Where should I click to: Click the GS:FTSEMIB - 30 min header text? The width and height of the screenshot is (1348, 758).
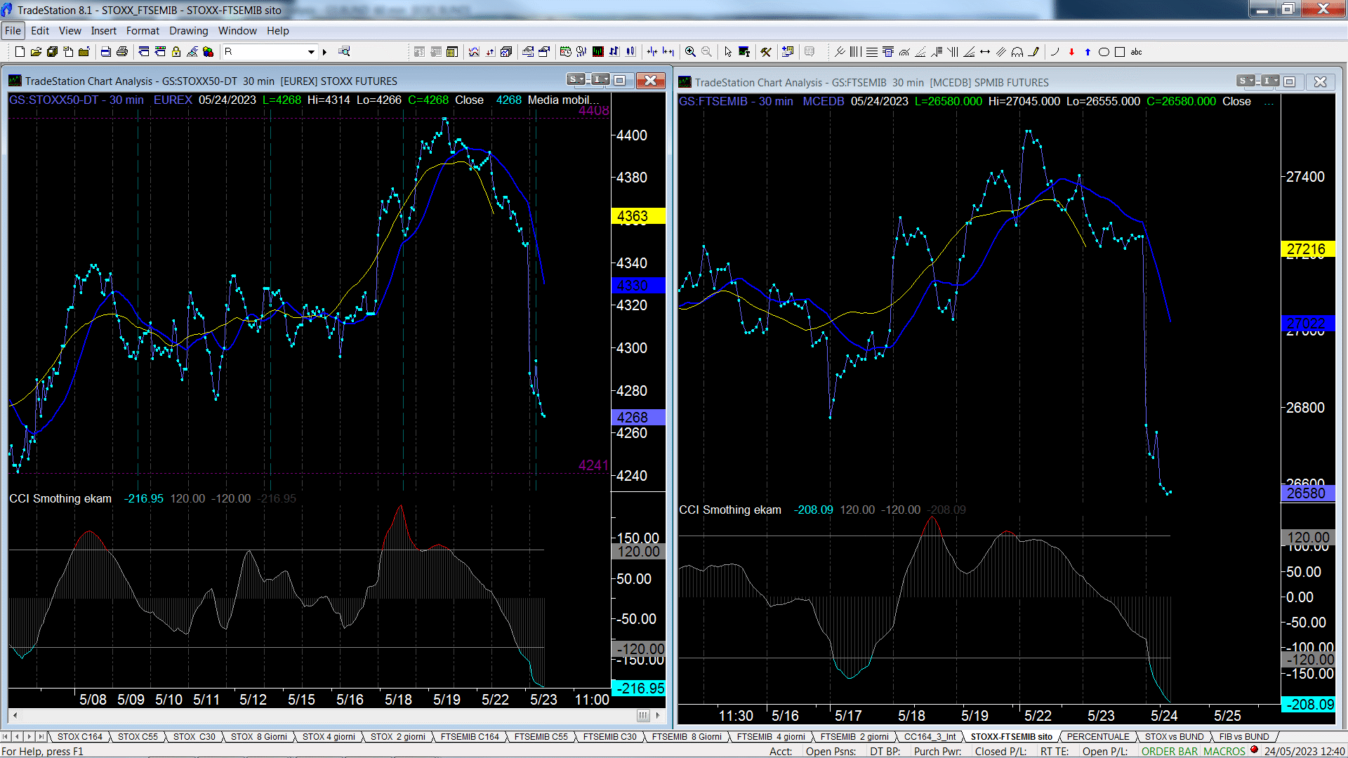(736, 101)
